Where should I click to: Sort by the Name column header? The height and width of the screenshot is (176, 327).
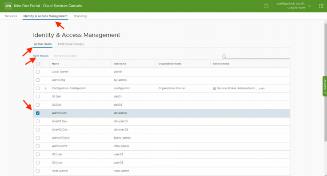56,64
